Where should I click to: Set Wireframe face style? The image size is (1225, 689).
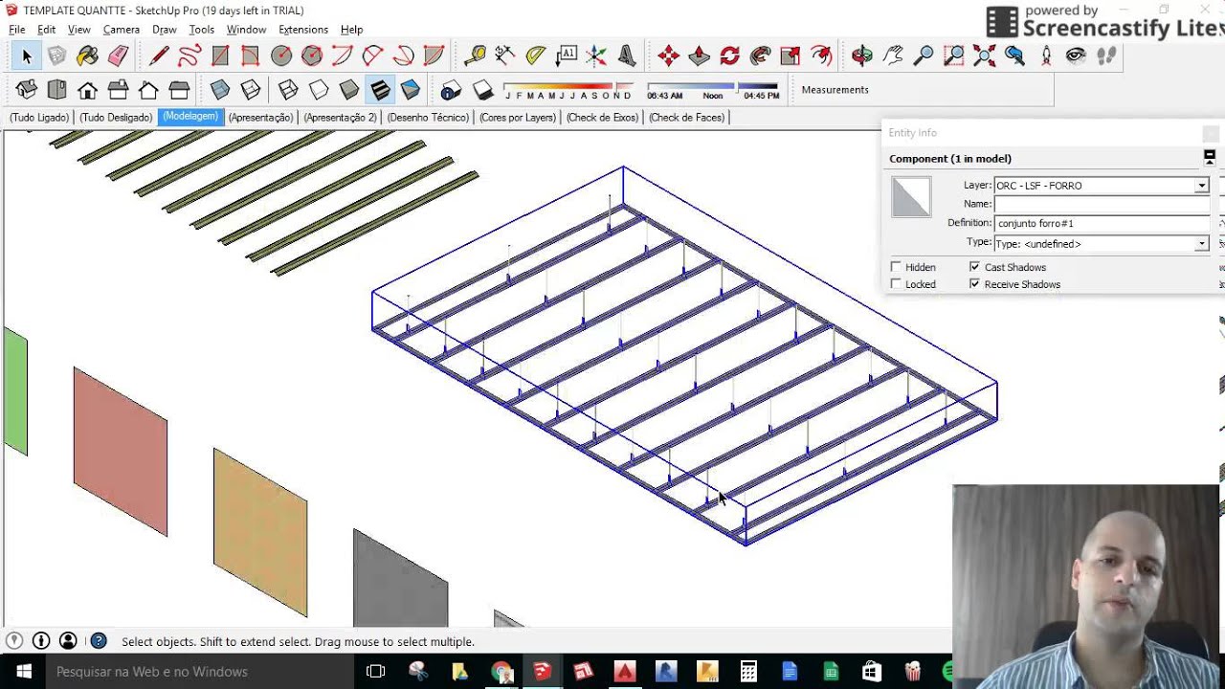coord(288,90)
